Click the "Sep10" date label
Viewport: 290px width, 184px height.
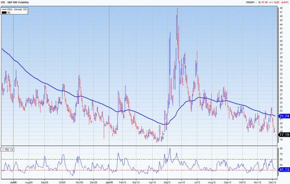pyautogui.click(x=227, y=182)
